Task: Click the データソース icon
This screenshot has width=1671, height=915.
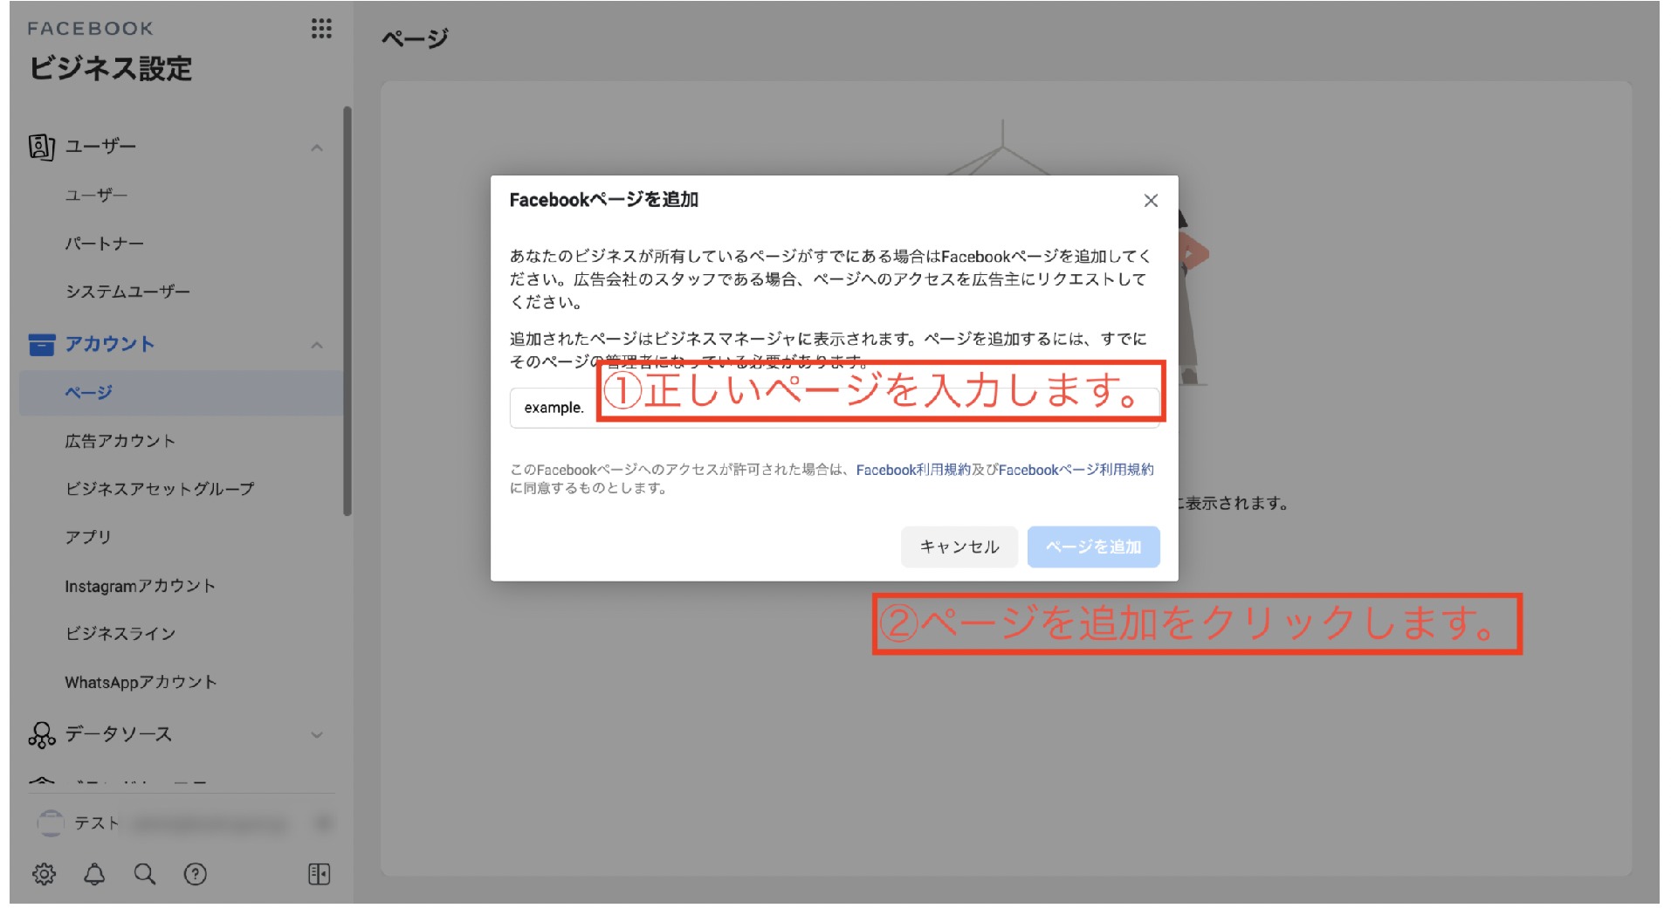Action: click(41, 735)
